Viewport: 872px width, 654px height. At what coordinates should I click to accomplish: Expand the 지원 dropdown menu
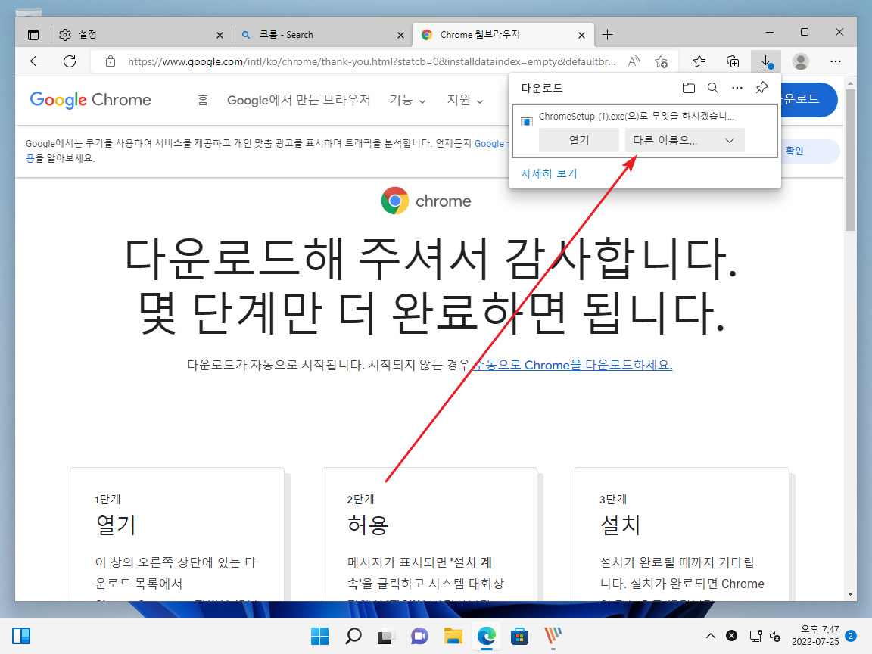pyautogui.click(x=465, y=100)
